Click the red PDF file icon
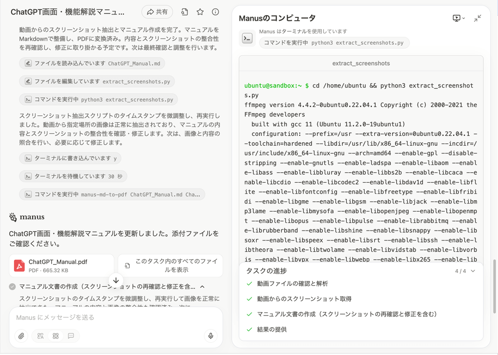498x355 pixels. 19,266
